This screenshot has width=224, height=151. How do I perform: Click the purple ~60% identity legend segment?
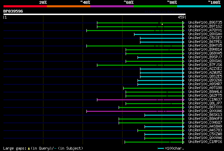tap(112, 6)
